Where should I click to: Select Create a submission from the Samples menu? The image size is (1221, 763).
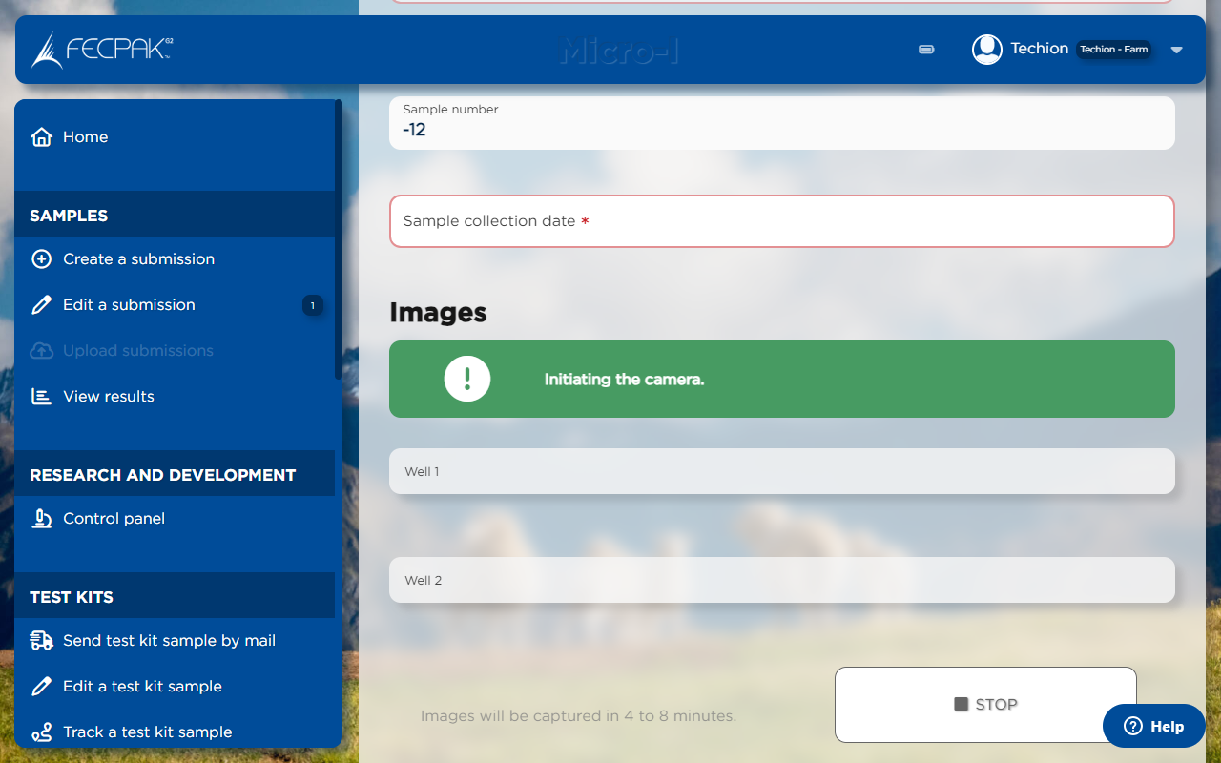click(x=138, y=258)
